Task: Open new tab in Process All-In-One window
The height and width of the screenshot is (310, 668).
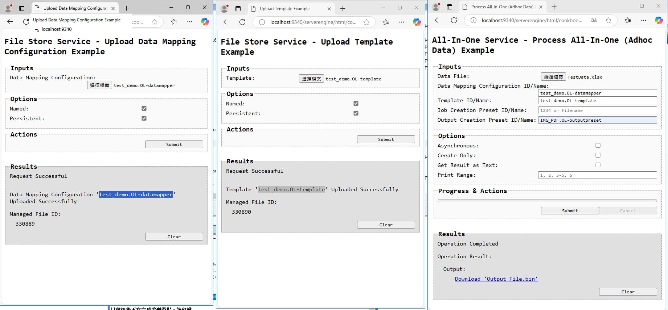Action: coord(554,7)
